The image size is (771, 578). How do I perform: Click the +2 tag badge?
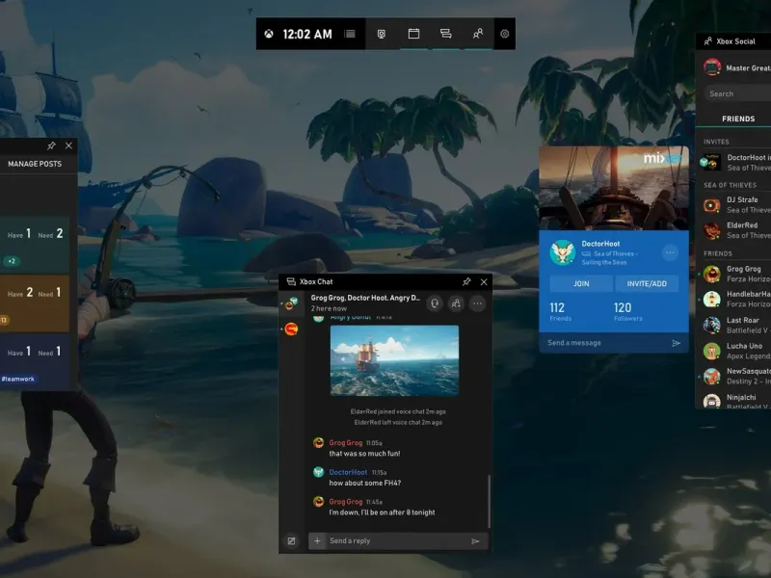(x=12, y=261)
